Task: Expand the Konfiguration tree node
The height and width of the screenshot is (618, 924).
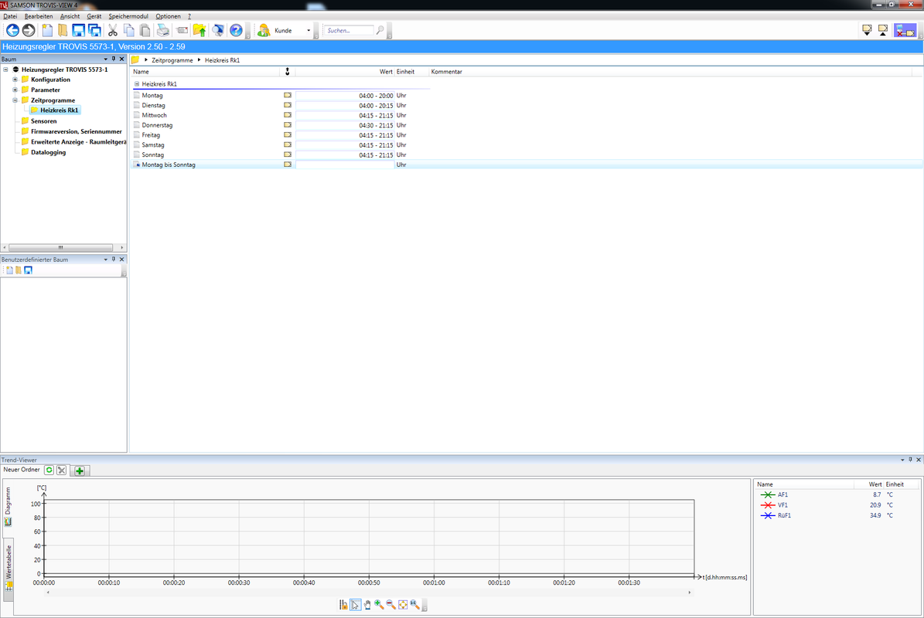Action: 15,80
